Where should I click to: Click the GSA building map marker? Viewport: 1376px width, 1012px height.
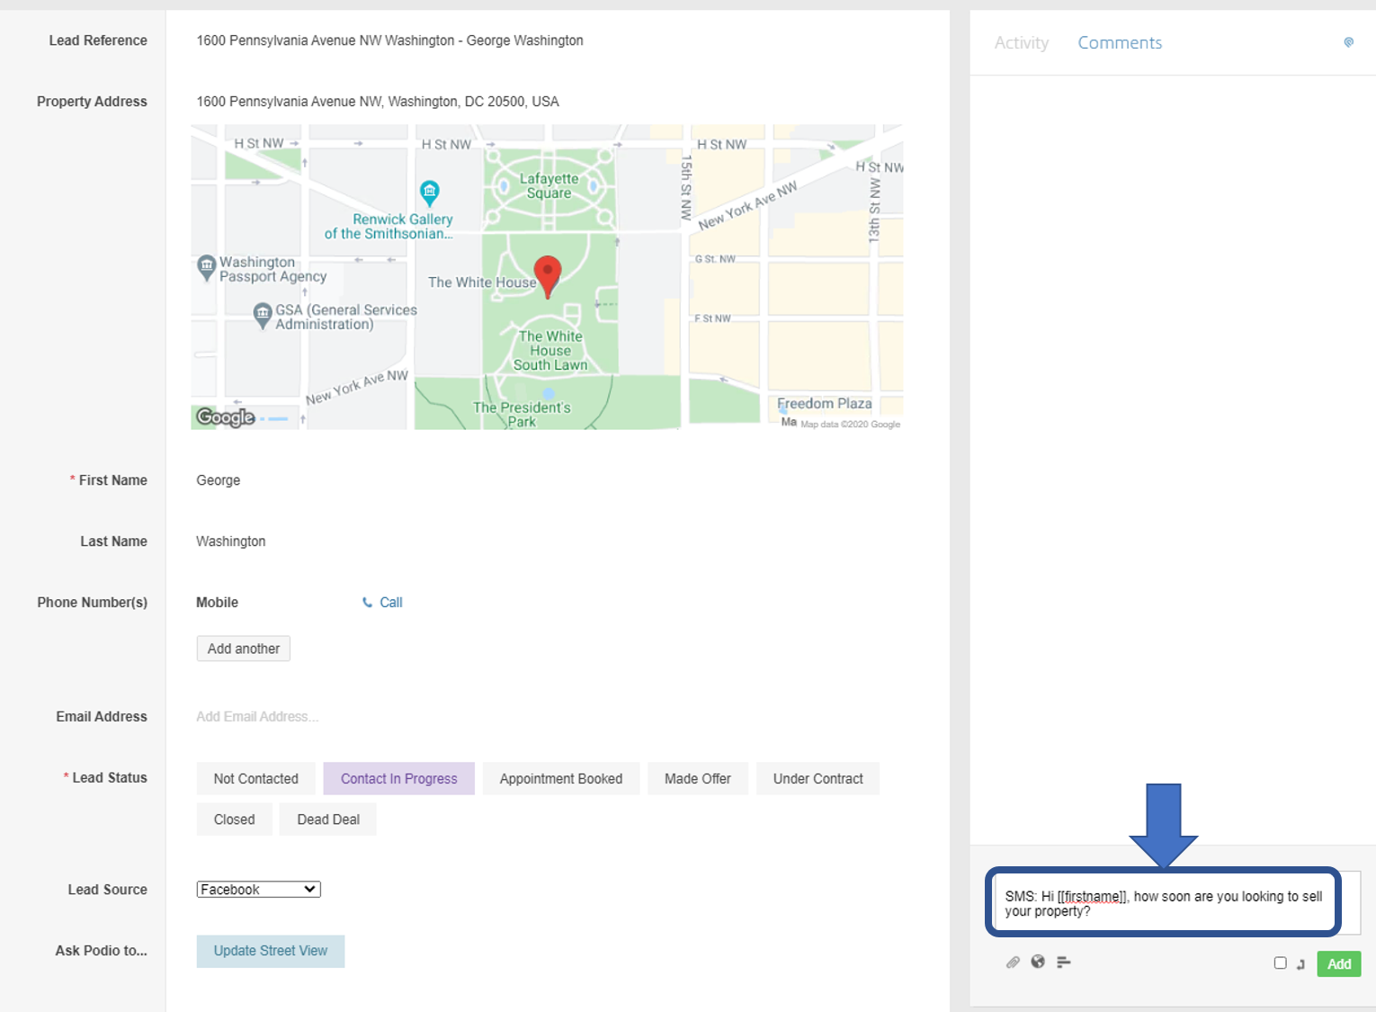(263, 315)
